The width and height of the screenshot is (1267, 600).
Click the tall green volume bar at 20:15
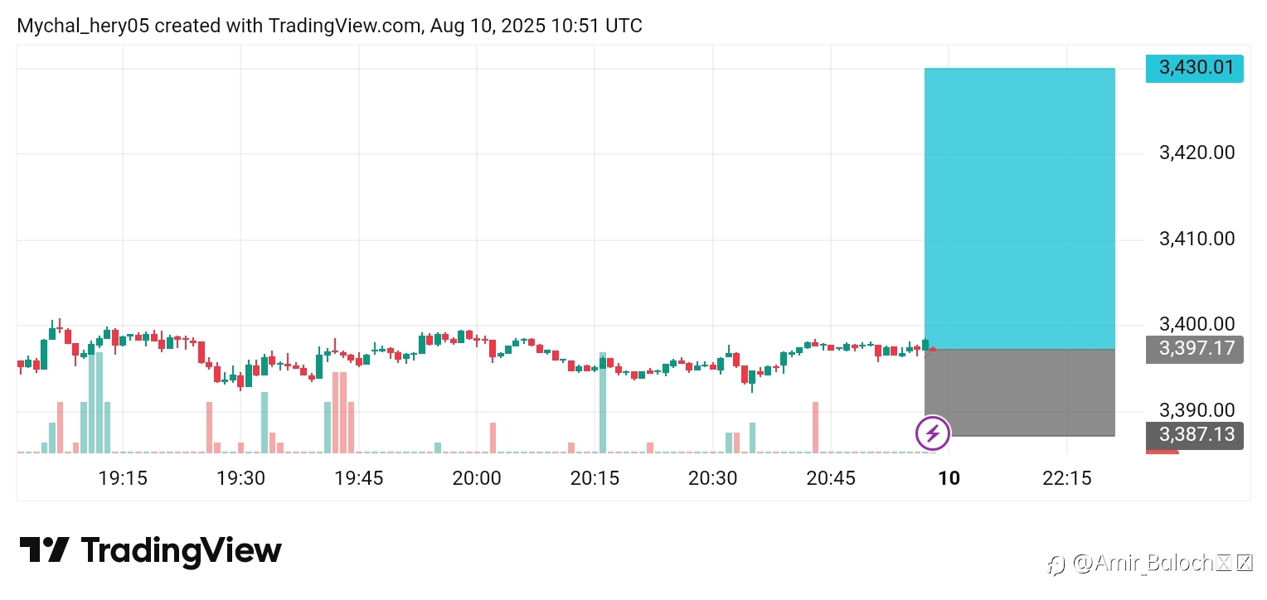[603, 403]
